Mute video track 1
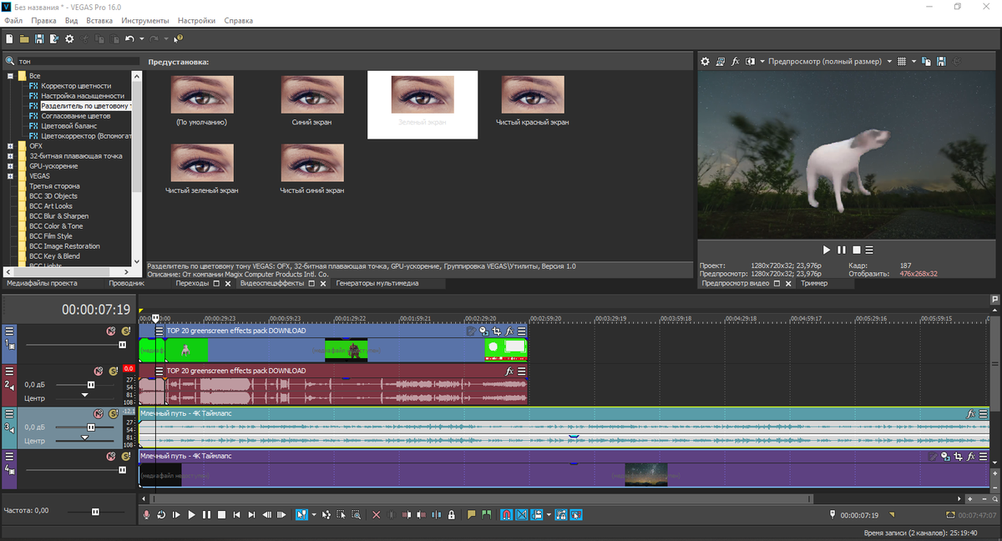 coord(110,331)
